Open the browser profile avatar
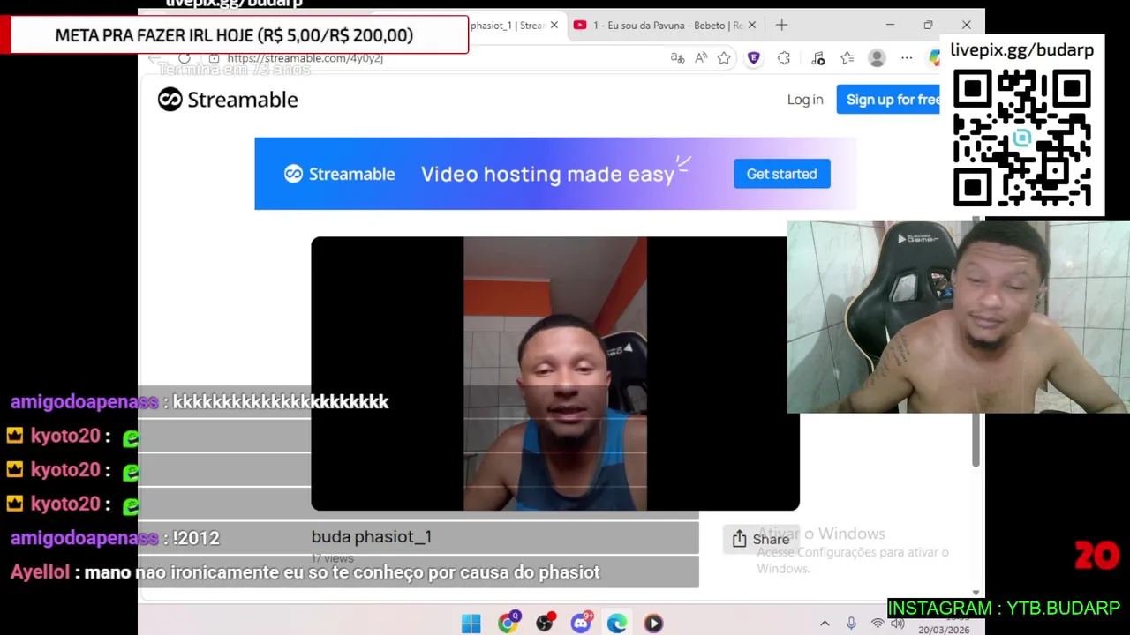Screen dimensions: 1130x635 [877, 58]
